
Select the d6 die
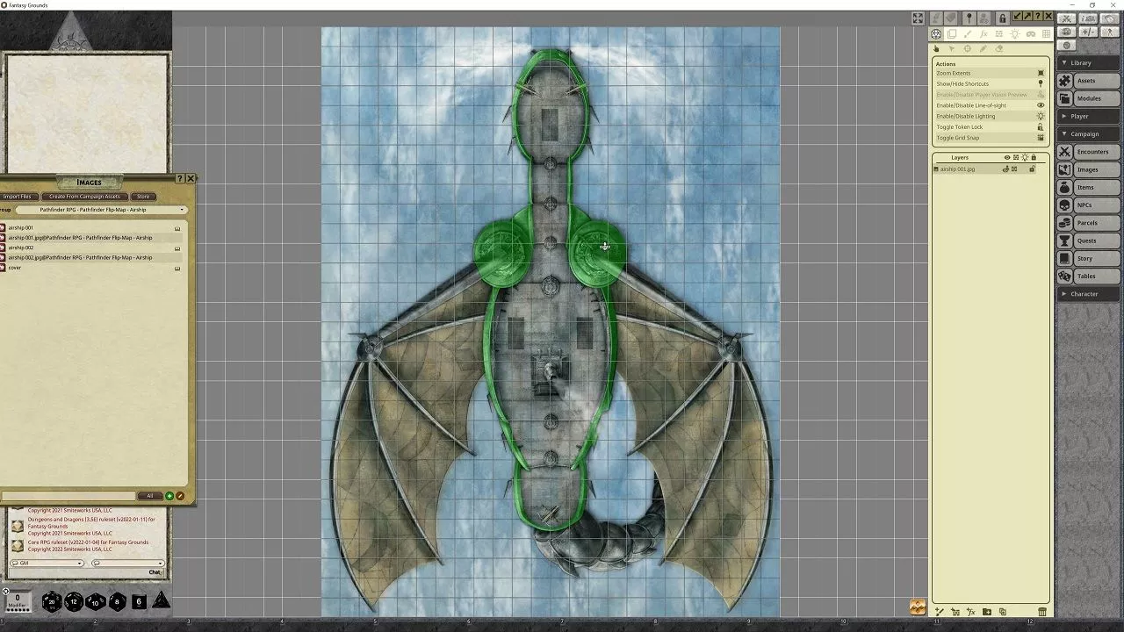pos(139,601)
